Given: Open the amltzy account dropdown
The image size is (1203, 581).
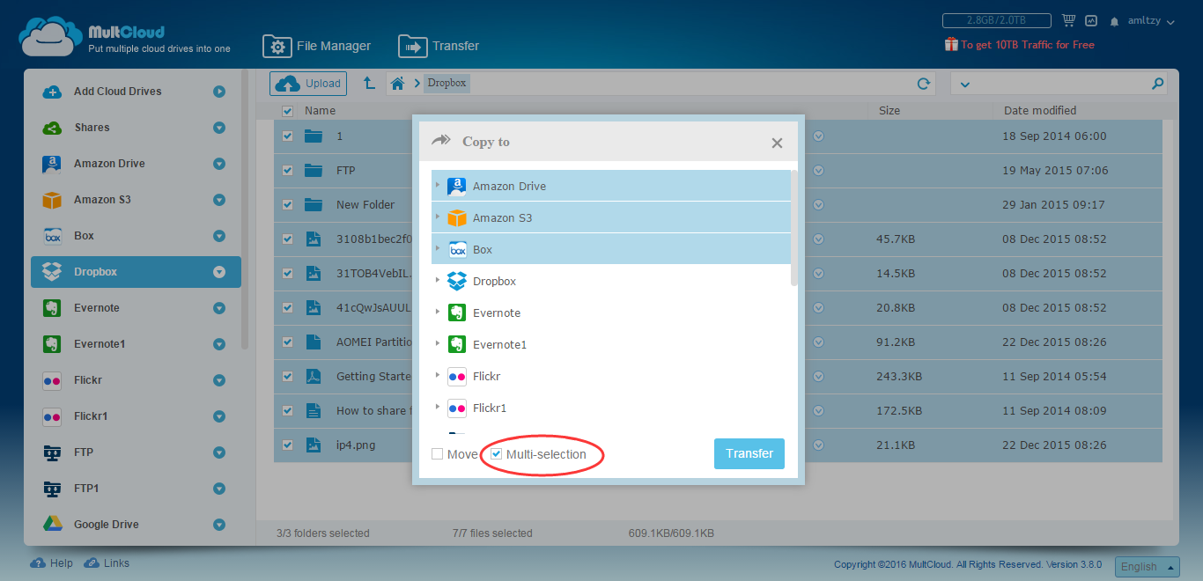Looking at the screenshot, I should pyautogui.click(x=1151, y=20).
